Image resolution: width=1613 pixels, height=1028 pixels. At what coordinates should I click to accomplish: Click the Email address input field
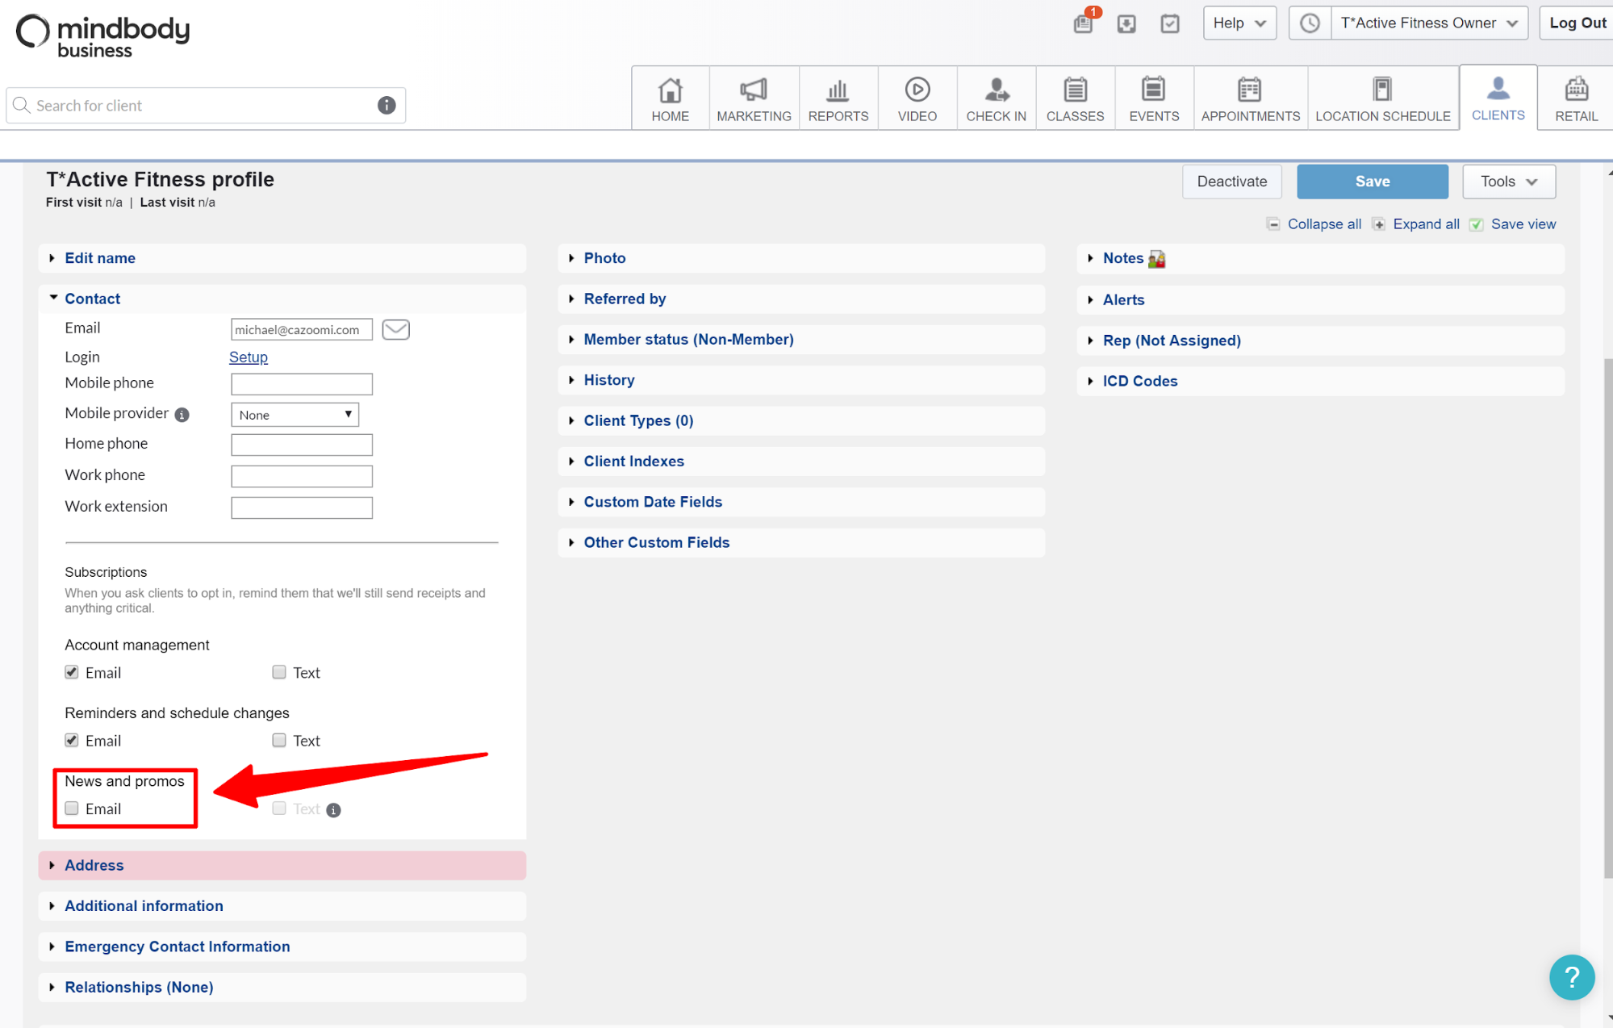pos(302,329)
